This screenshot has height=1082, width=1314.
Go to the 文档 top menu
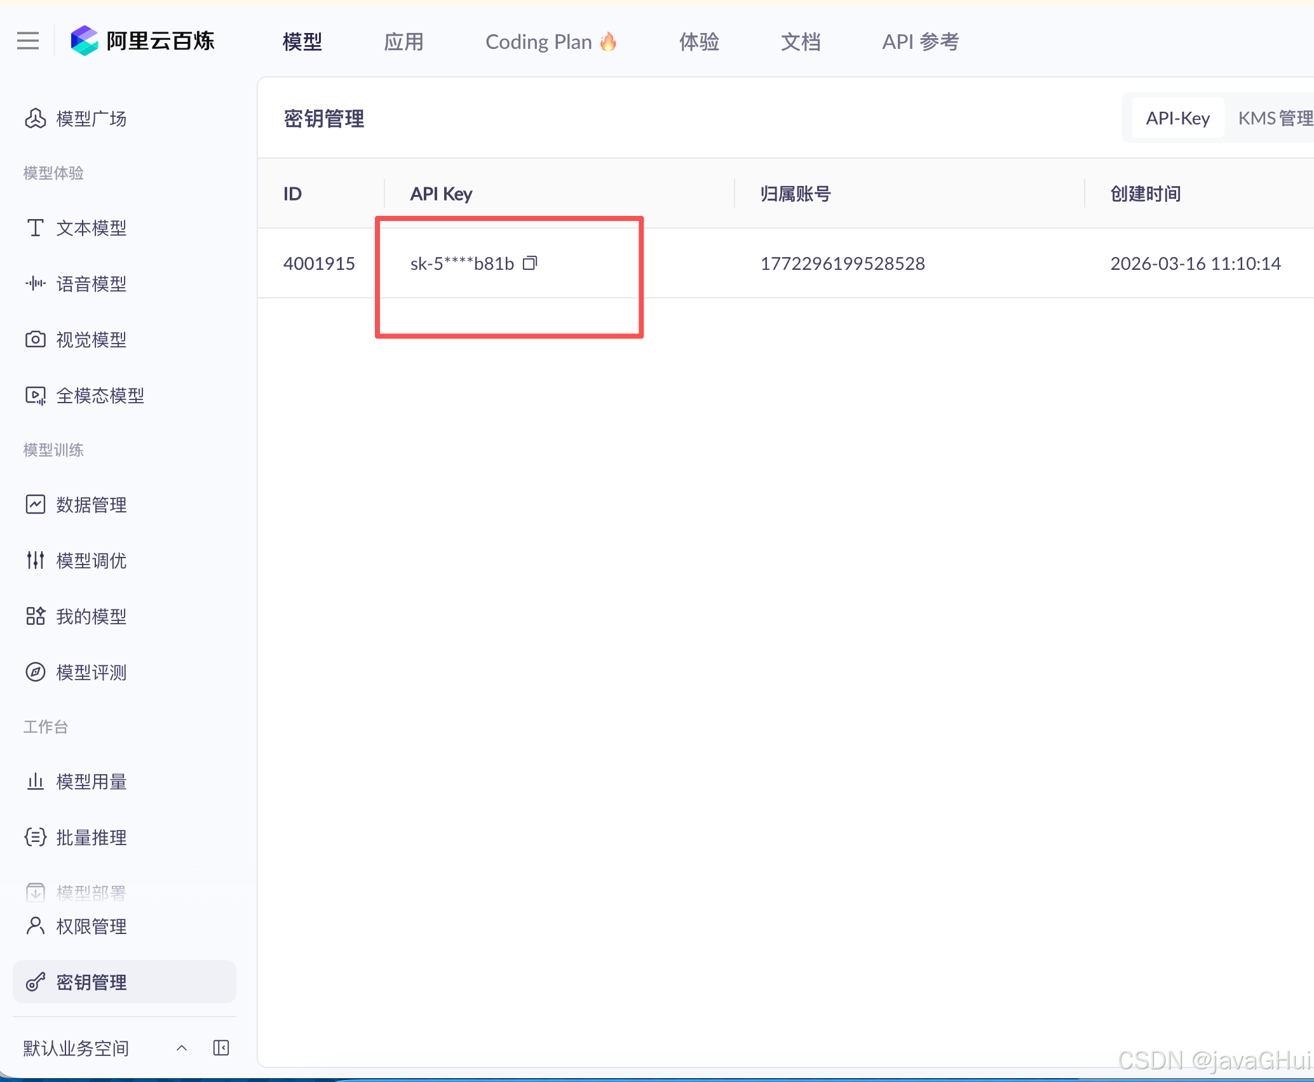pos(800,42)
